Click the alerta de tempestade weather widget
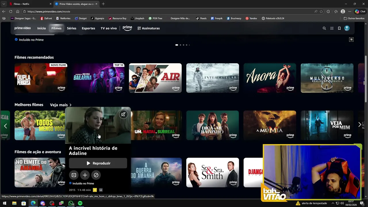368x207 pixels. pyautogui.click(x=311, y=203)
